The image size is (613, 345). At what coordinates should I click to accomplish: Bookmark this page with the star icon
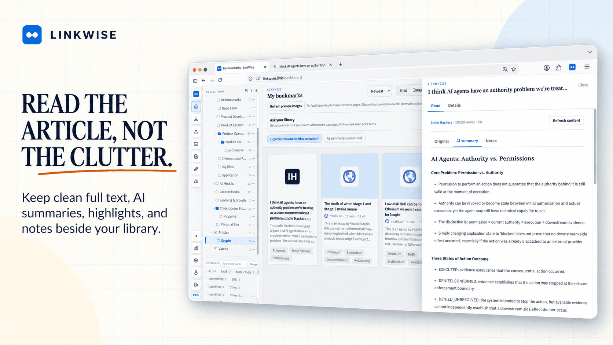[x=514, y=69]
